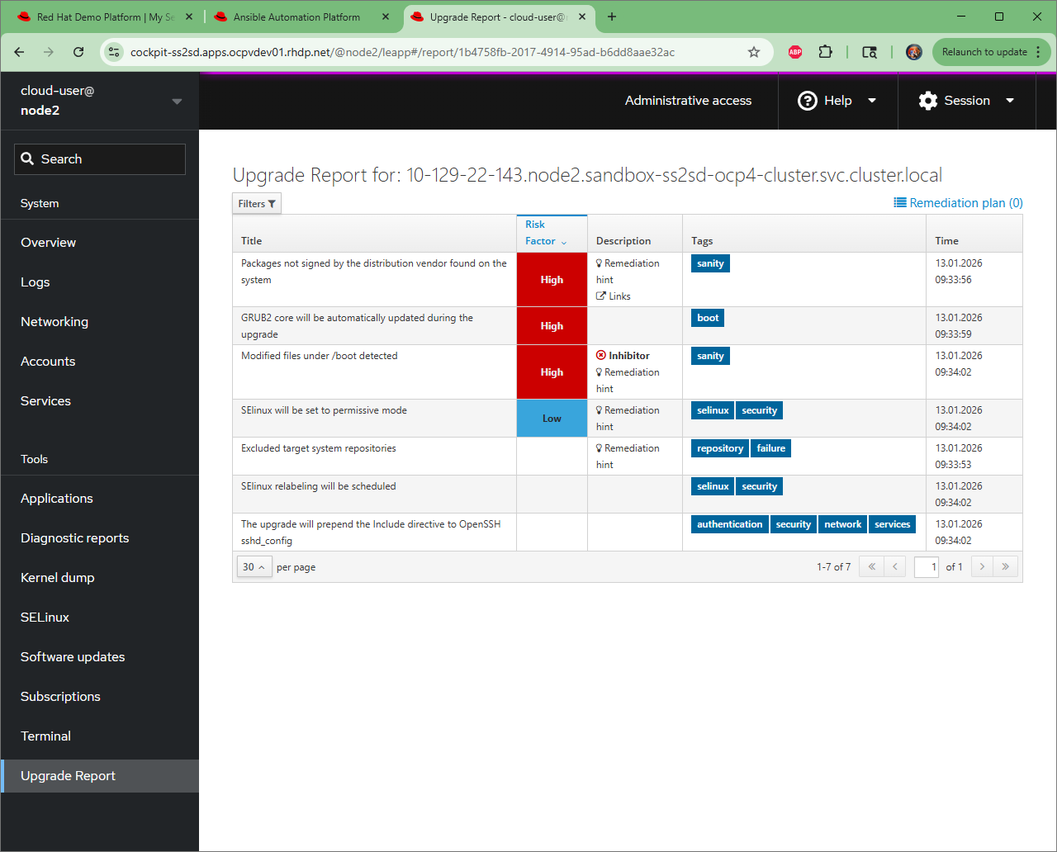Open the Remediation plan (0) link
This screenshot has height=852, width=1057.
959,203
